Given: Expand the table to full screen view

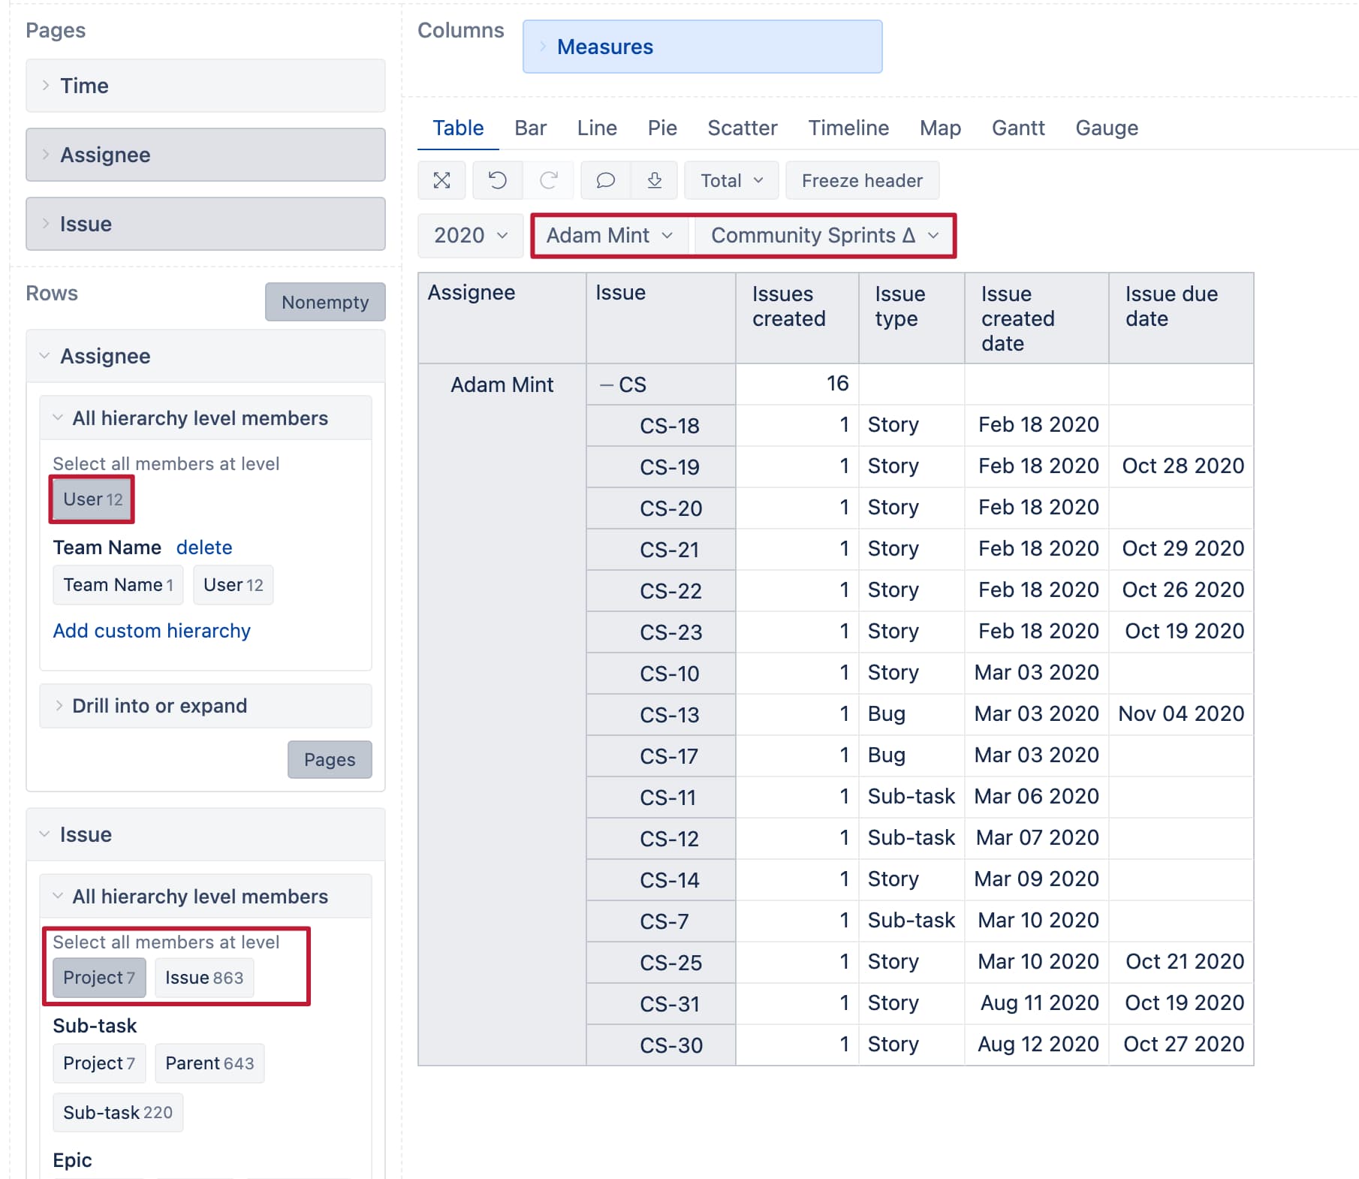Looking at the screenshot, I should pyautogui.click(x=441, y=180).
